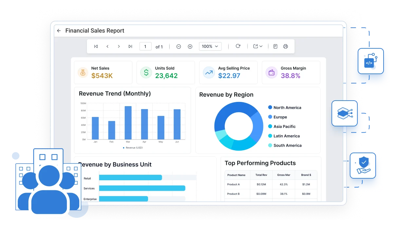Toggle Asia Pacific legend entry
This screenshot has width=397, height=226.
point(282,126)
